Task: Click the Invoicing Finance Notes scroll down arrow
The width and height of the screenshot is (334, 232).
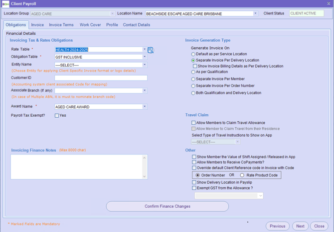Action: pos(145,176)
